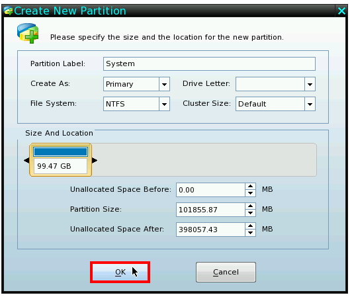Increase Unallocated Space Before value
This screenshot has width=352, height=297.
click(x=250, y=187)
